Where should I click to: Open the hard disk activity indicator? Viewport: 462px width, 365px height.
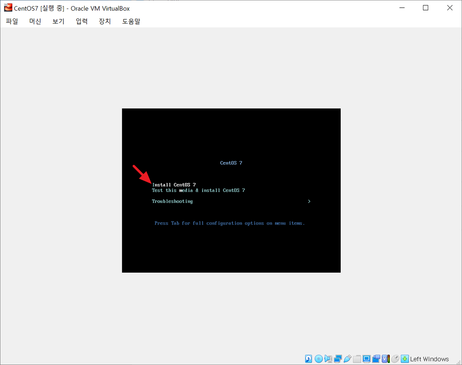tap(309, 359)
